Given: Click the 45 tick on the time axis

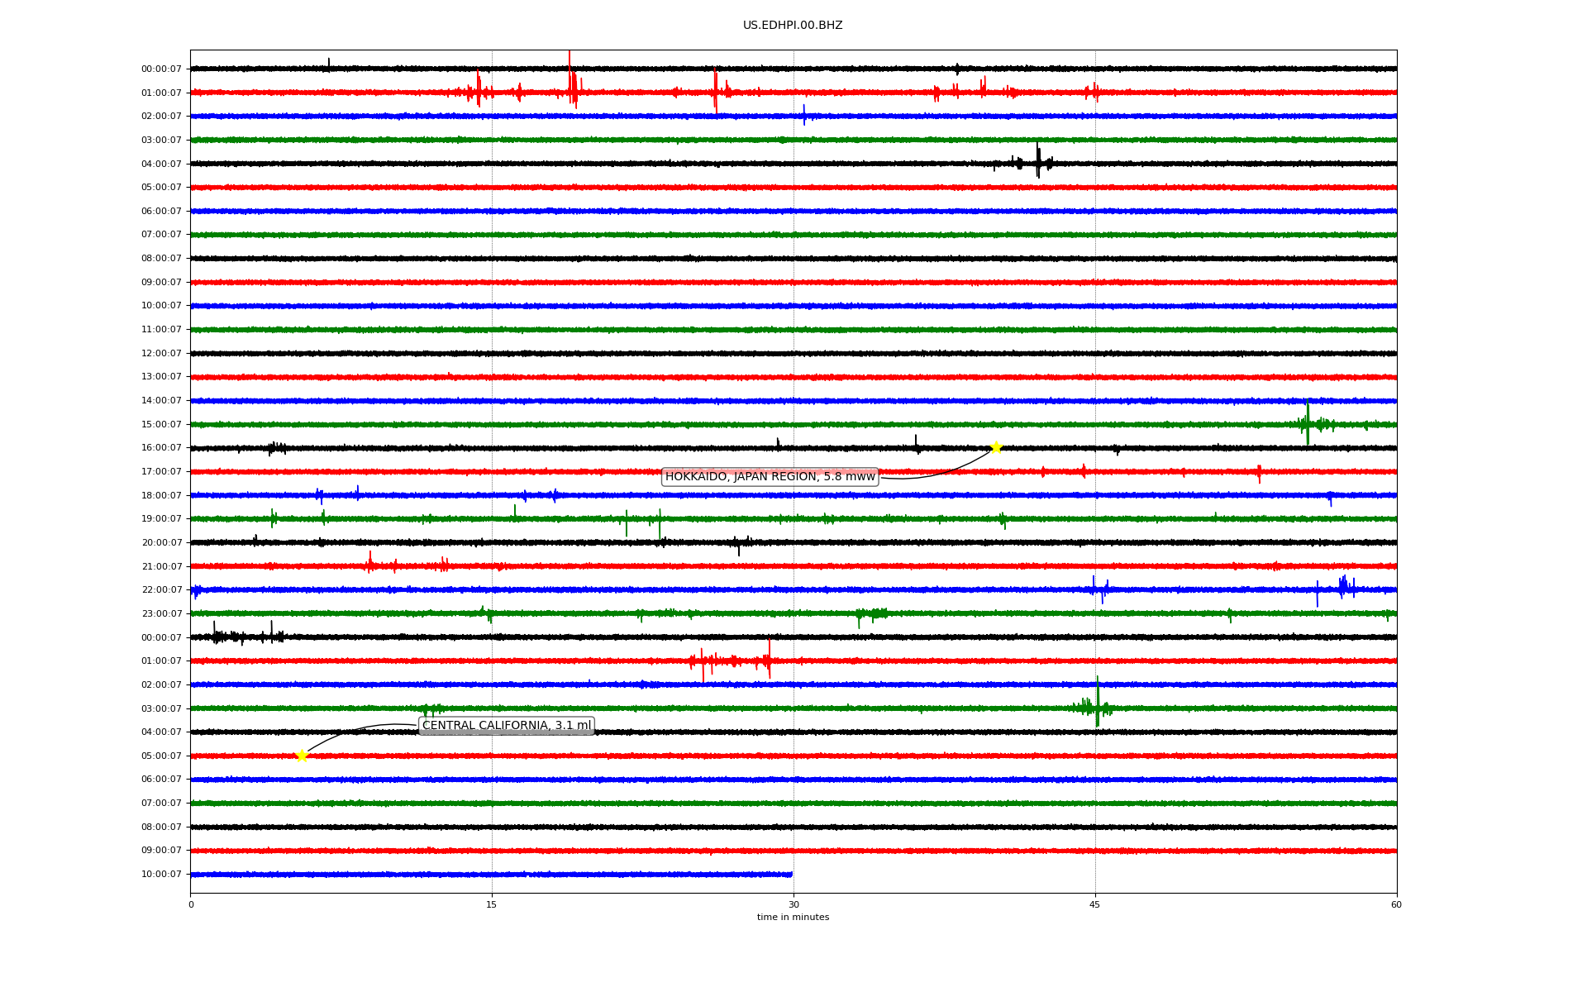Looking at the screenshot, I should [1095, 904].
